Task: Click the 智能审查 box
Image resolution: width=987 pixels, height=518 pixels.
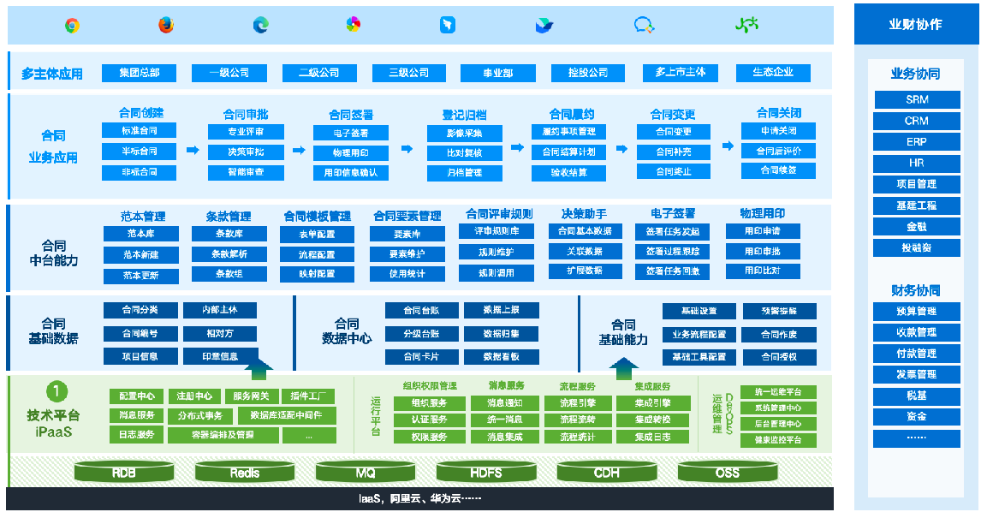Action: pos(247,172)
